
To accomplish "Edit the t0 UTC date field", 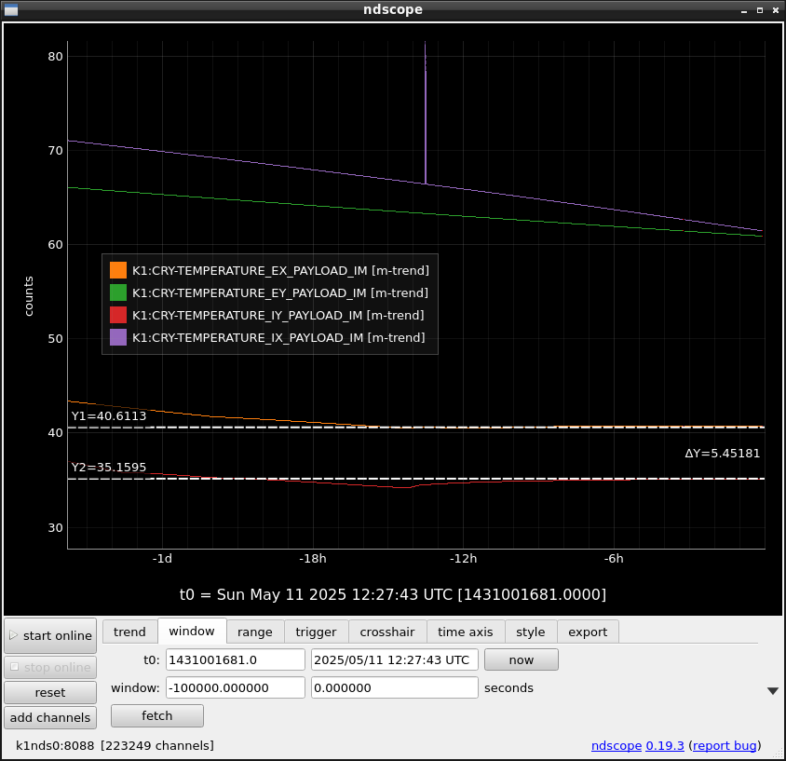I will [x=395, y=659].
